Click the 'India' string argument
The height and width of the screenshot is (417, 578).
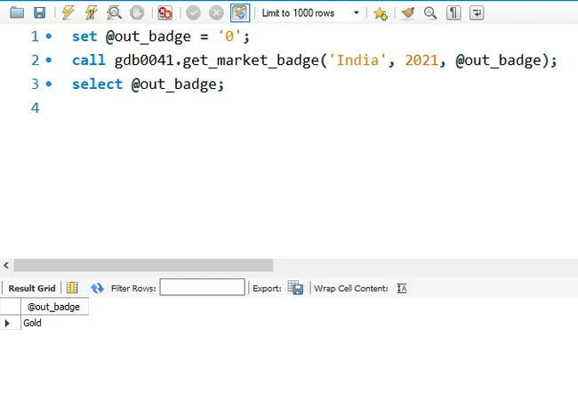(x=357, y=60)
